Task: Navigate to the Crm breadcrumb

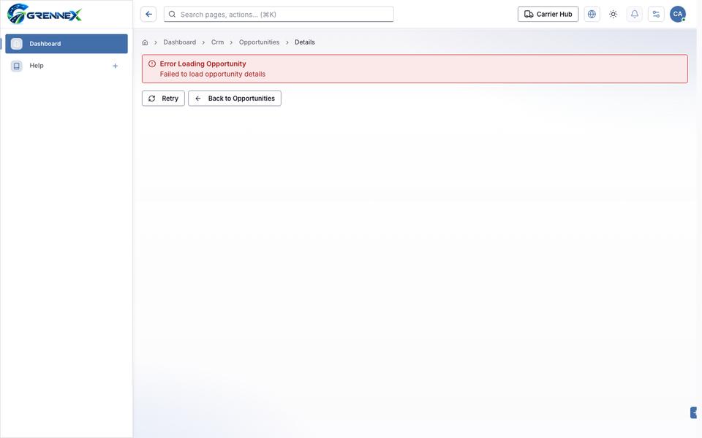Action: [x=218, y=42]
